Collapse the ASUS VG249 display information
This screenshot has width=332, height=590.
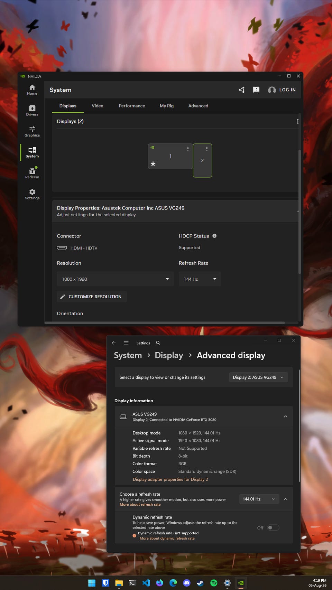pos(286,416)
